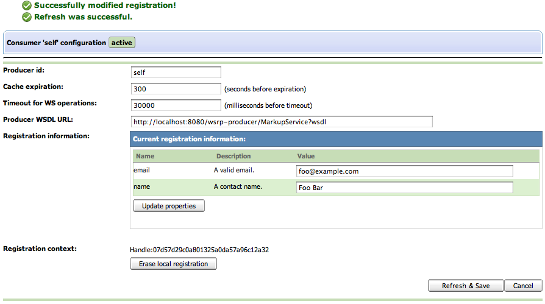545x304 pixels.
Task: Click the green checkmark beside 'Successfully modified registration!'
Action: [x=27, y=5]
